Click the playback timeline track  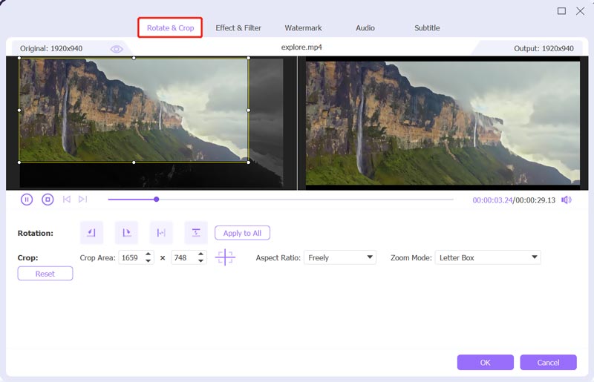[x=281, y=199]
